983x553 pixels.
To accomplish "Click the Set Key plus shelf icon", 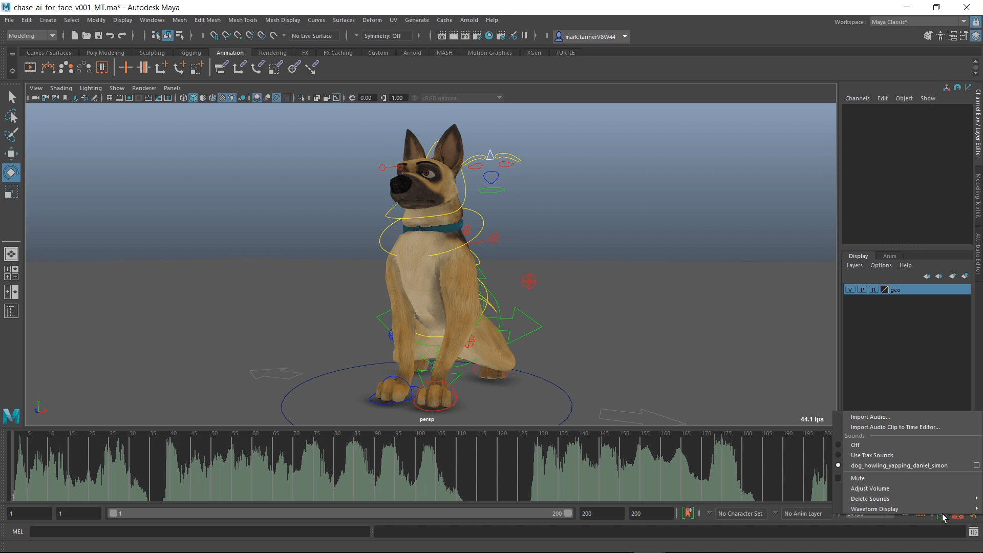I will click(x=125, y=68).
